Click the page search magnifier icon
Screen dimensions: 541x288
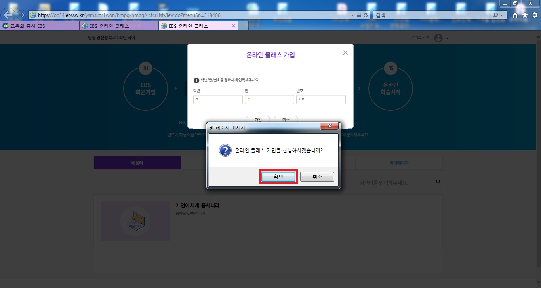coord(438,182)
